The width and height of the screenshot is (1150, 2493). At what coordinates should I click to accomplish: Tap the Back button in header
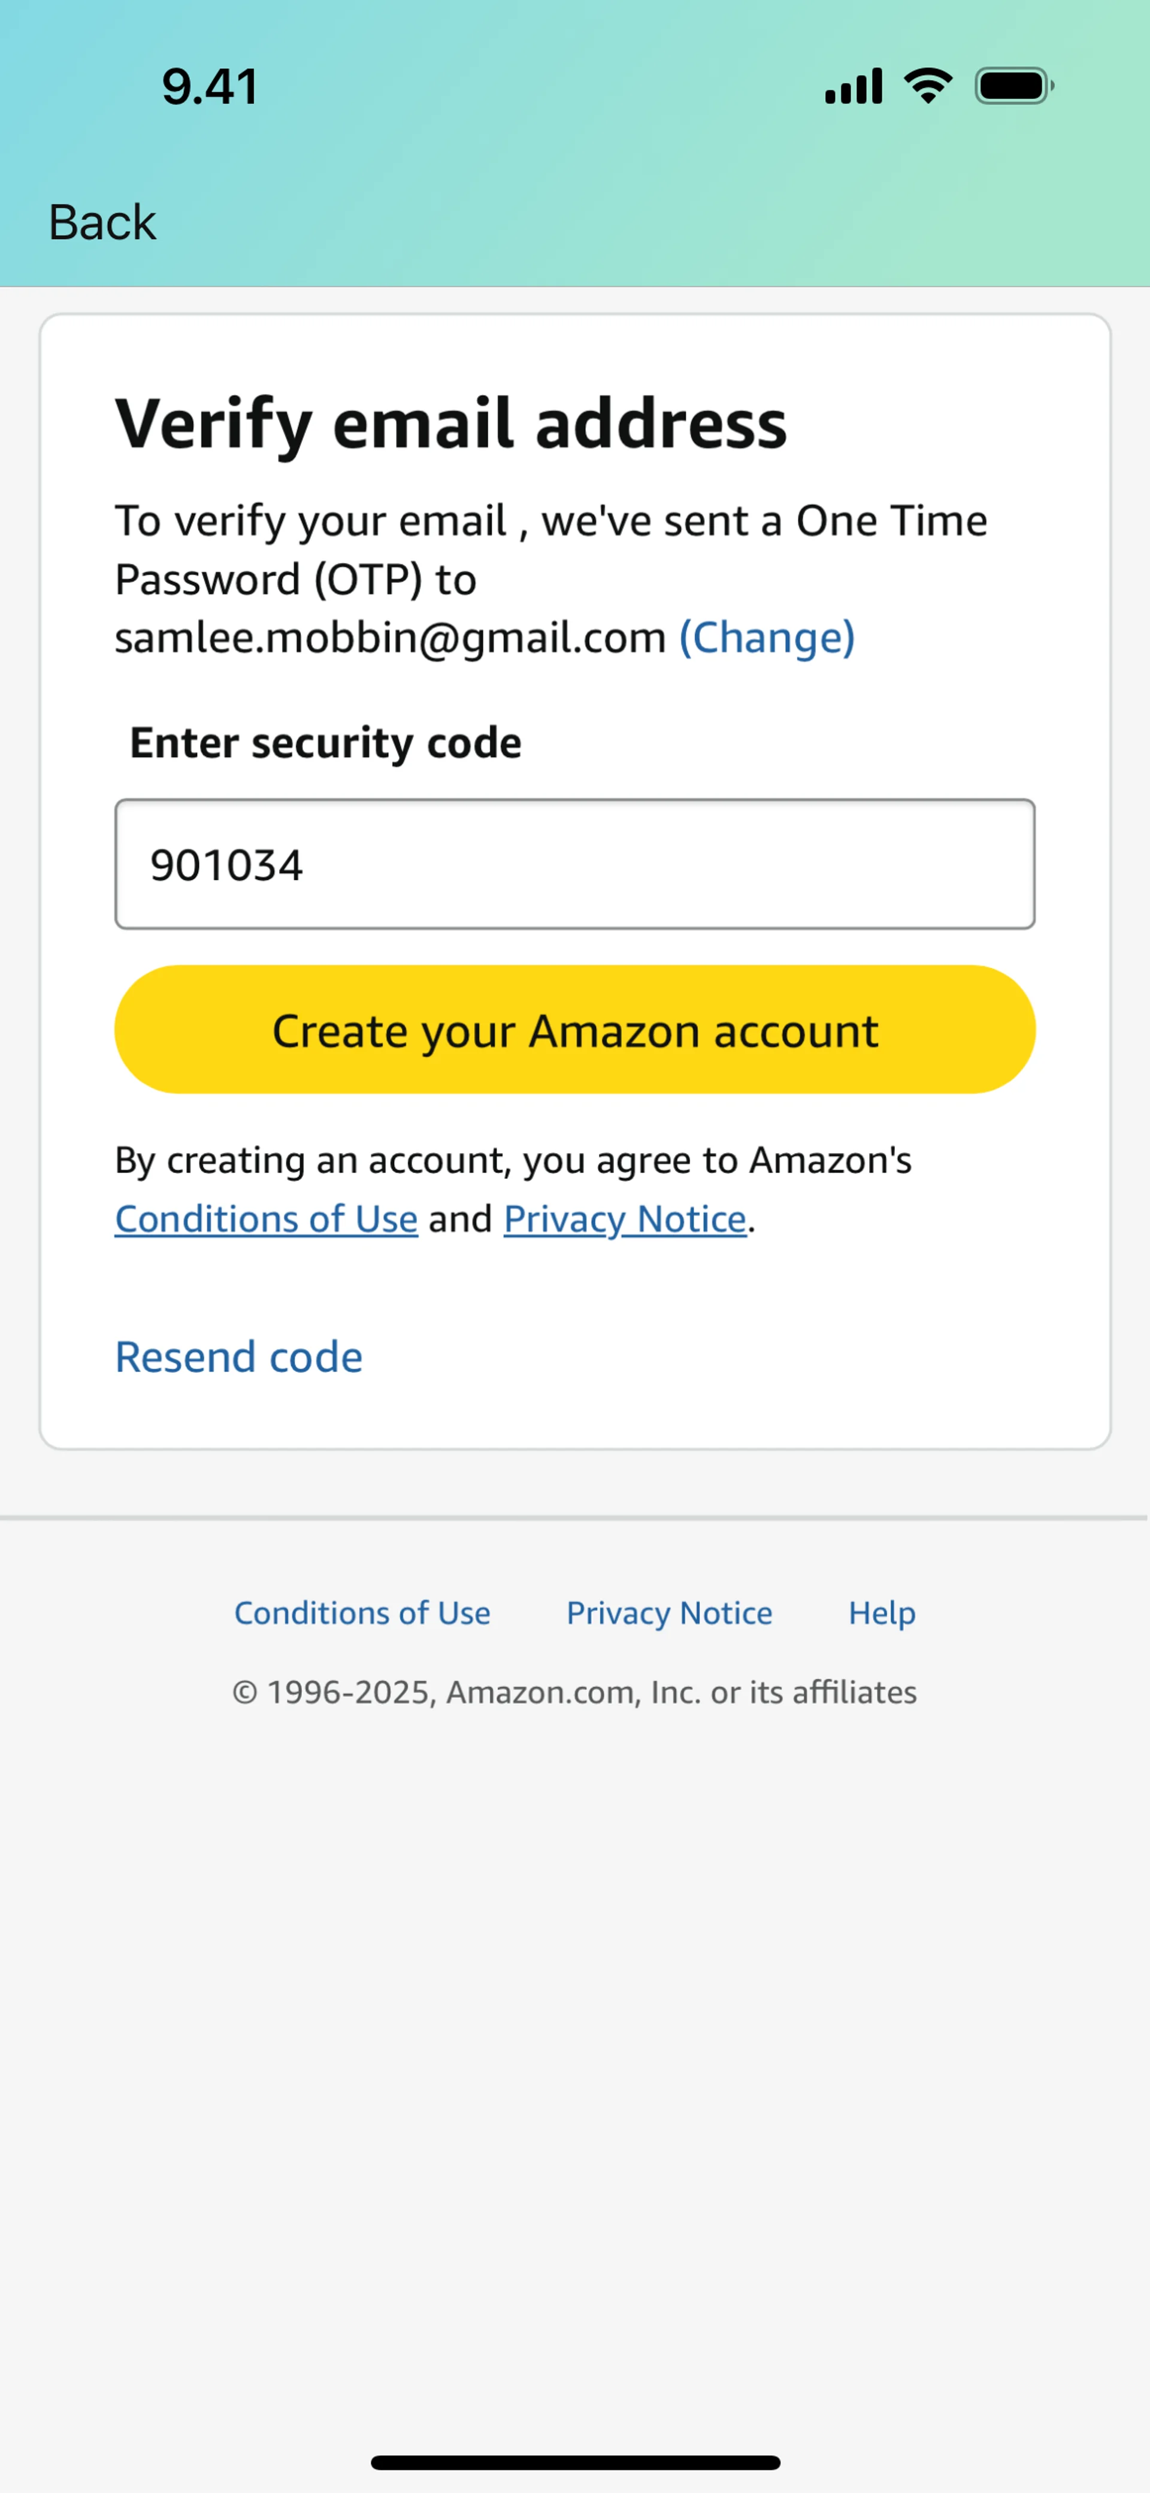coord(102,223)
